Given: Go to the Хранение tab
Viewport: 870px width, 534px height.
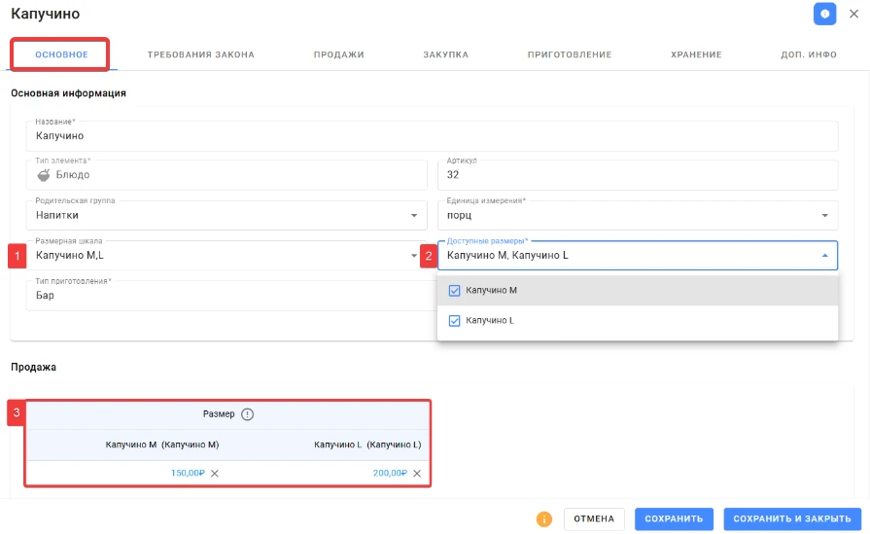Looking at the screenshot, I should [x=696, y=54].
